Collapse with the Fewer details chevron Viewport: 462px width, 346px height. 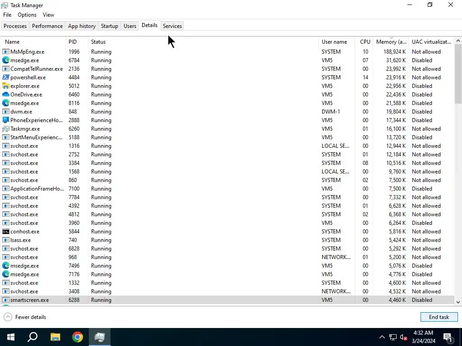coord(8,317)
